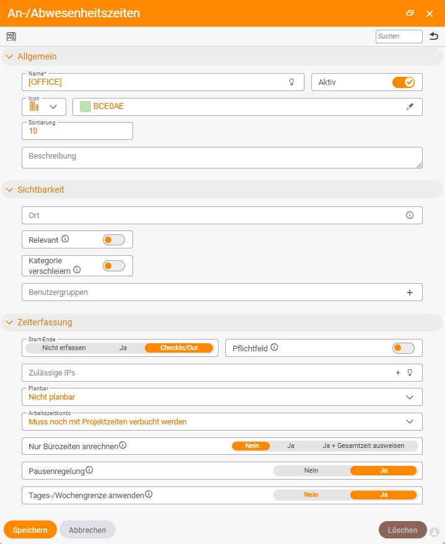Enable the Relevant toggle
The height and width of the screenshot is (544, 445).
coord(114,240)
